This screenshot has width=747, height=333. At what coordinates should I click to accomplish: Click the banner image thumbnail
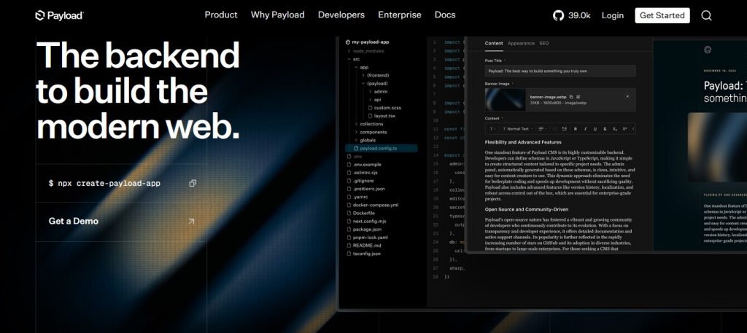(506, 99)
